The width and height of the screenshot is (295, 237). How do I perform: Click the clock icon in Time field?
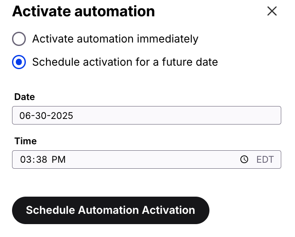[244, 160]
